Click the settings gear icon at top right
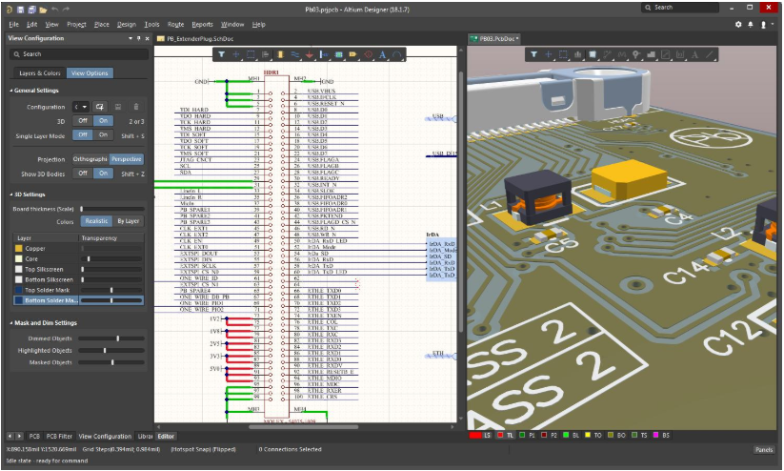The height and width of the screenshot is (471, 784). (738, 24)
